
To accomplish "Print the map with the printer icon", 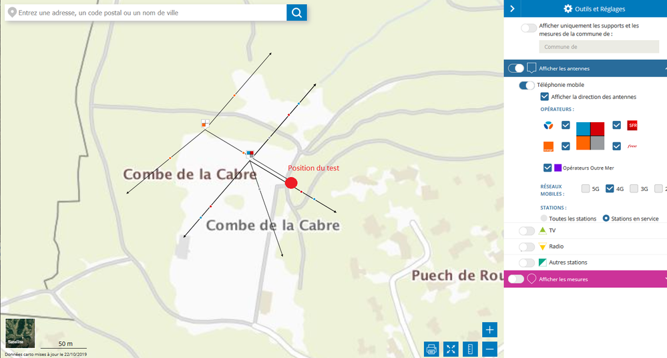I will pyautogui.click(x=431, y=349).
